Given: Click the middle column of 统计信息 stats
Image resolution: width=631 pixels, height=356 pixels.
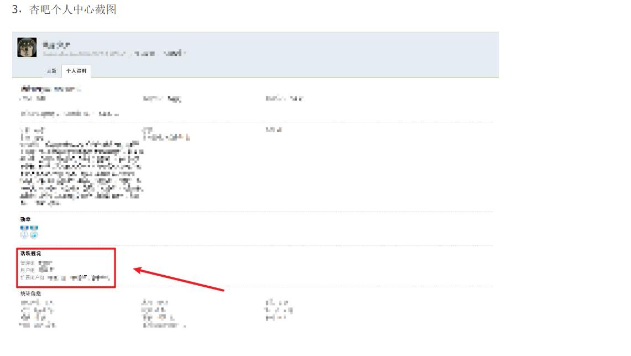Looking at the screenshot, I should [163, 314].
